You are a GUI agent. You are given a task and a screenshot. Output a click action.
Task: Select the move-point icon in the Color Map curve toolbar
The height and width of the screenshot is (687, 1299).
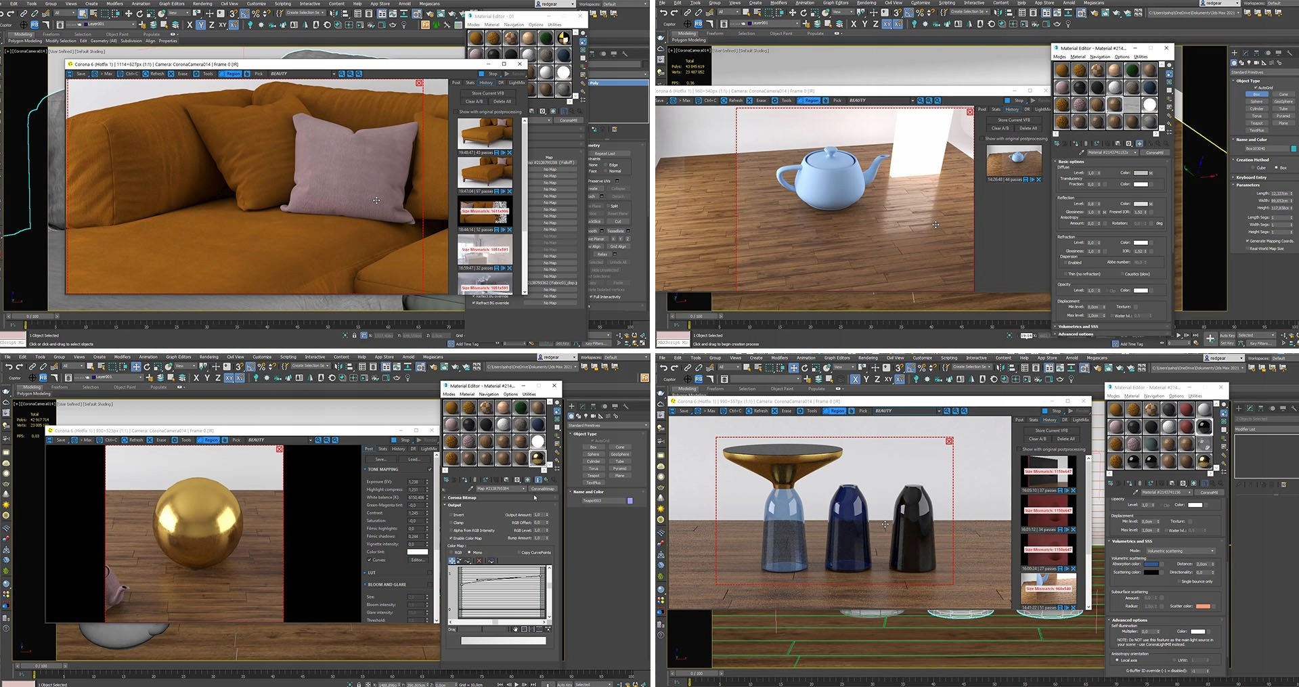tap(452, 561)
